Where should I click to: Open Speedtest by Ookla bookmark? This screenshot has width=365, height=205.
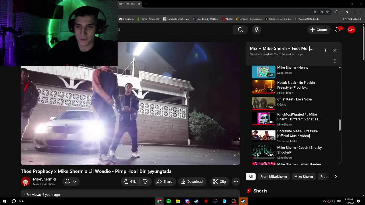coord(205,19)
